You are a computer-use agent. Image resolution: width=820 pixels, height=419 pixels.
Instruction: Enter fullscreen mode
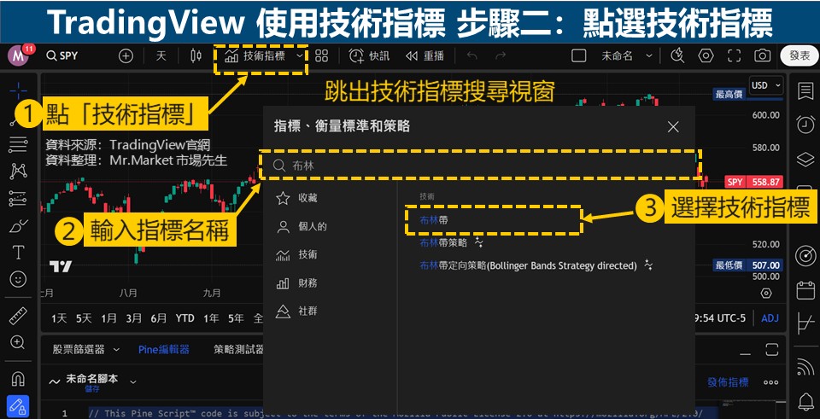pyautogui.click(x=735, y=56)
